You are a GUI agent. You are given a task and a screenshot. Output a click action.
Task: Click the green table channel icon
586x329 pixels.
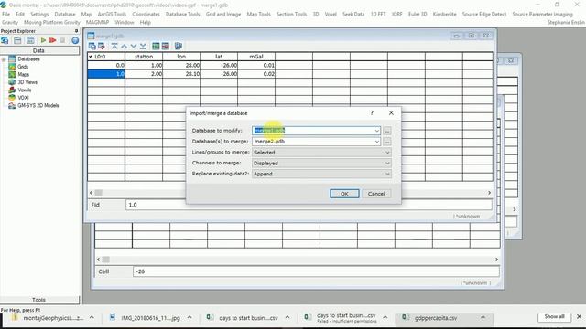point(156,46)
